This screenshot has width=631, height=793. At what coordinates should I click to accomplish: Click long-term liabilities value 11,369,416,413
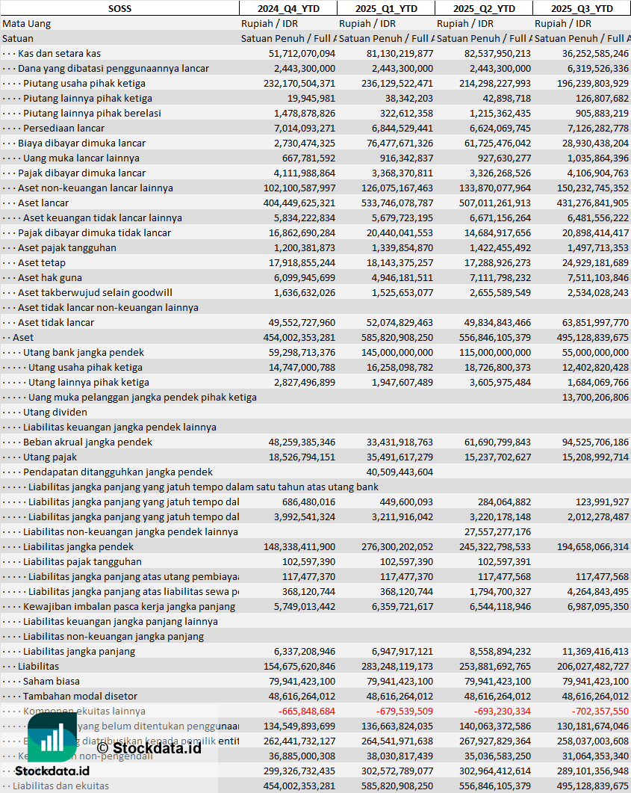[x=595, y=652]
